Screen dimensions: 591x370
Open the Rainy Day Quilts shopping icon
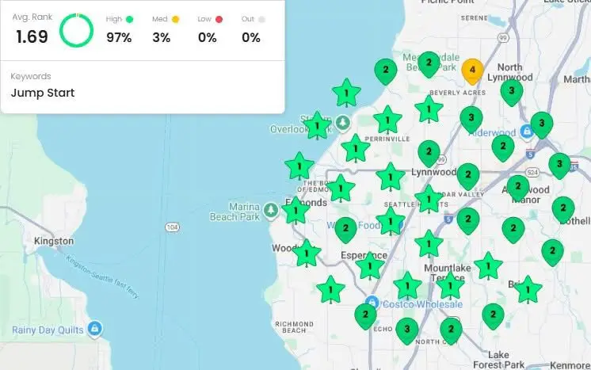(x=94, y=329)
